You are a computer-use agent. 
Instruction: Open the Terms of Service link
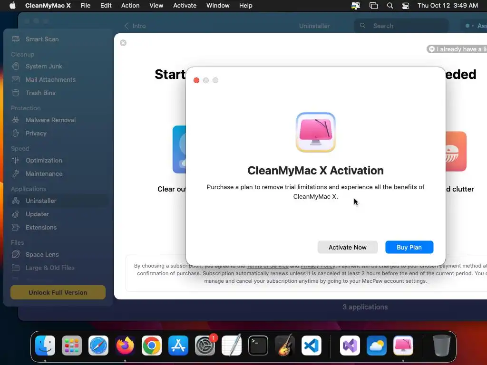(267, 266)
